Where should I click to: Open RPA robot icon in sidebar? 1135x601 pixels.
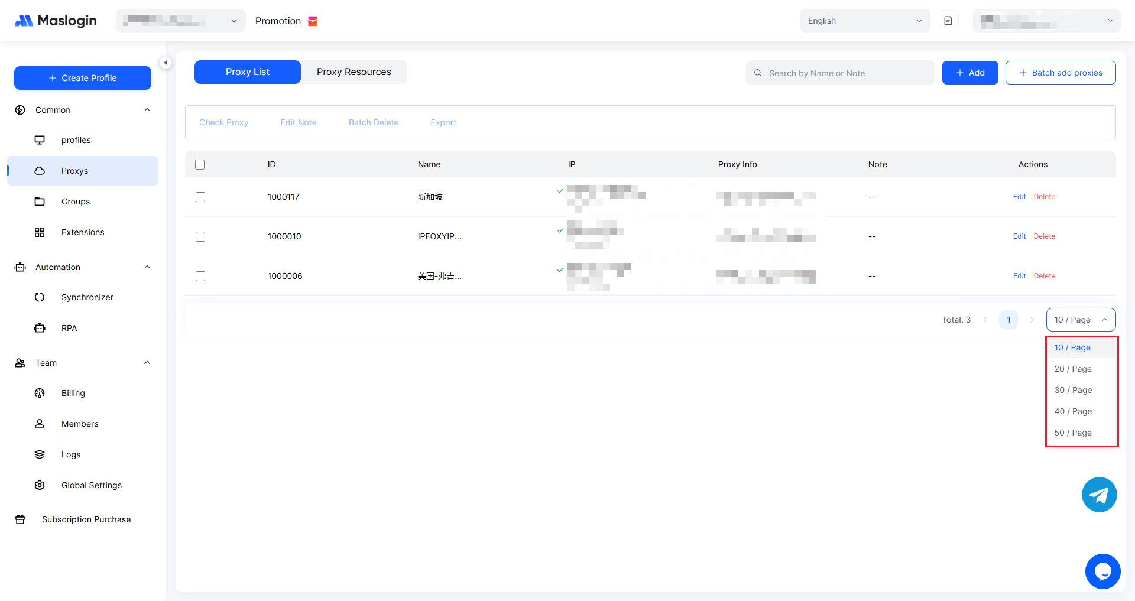point(40,328)
